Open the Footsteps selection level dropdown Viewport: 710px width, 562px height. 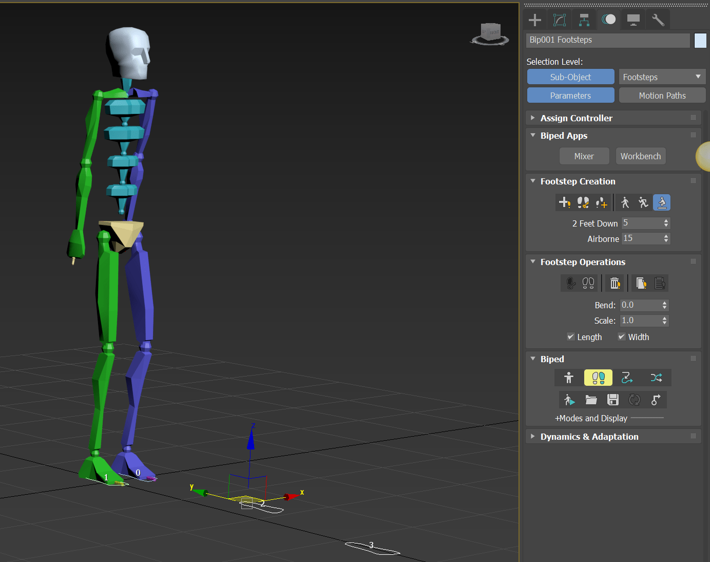(x=662, y=77)
